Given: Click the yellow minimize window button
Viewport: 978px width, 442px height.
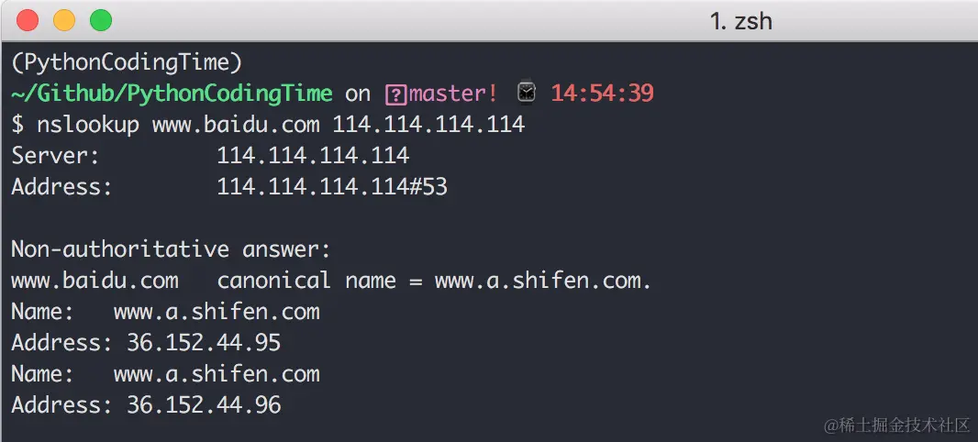Looking at the screenshot, I should (x=64, y=20).
